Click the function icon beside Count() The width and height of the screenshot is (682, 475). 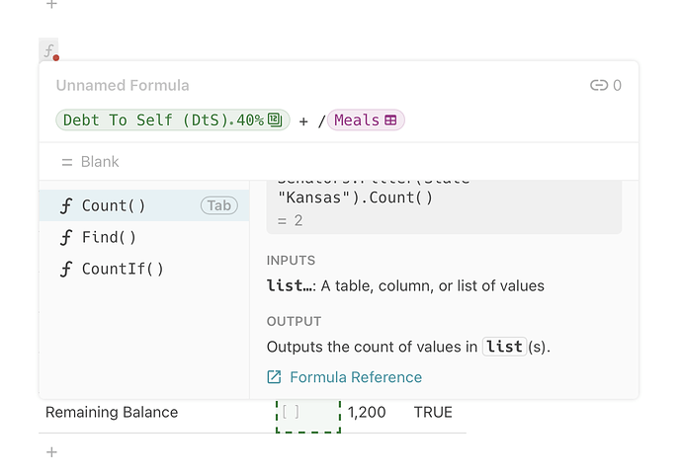(66, 205)
